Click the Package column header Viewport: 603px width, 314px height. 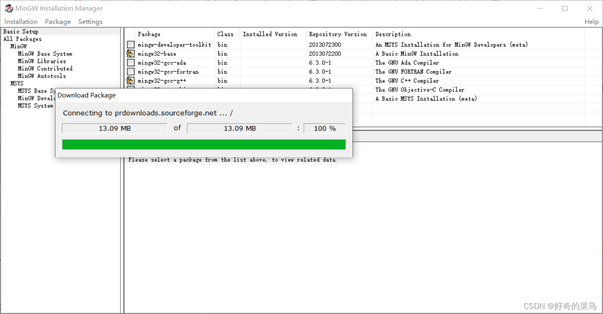149,34
